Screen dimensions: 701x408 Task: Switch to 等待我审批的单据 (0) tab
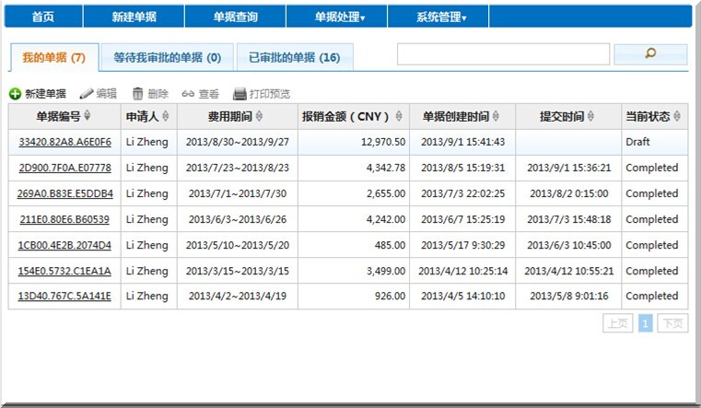[167, 58]
